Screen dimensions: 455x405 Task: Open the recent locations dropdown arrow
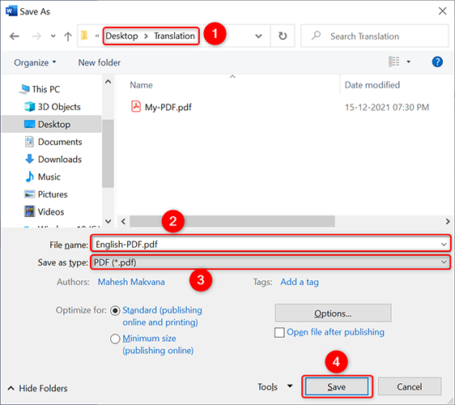pyautogui.click(x=53, y=36)
